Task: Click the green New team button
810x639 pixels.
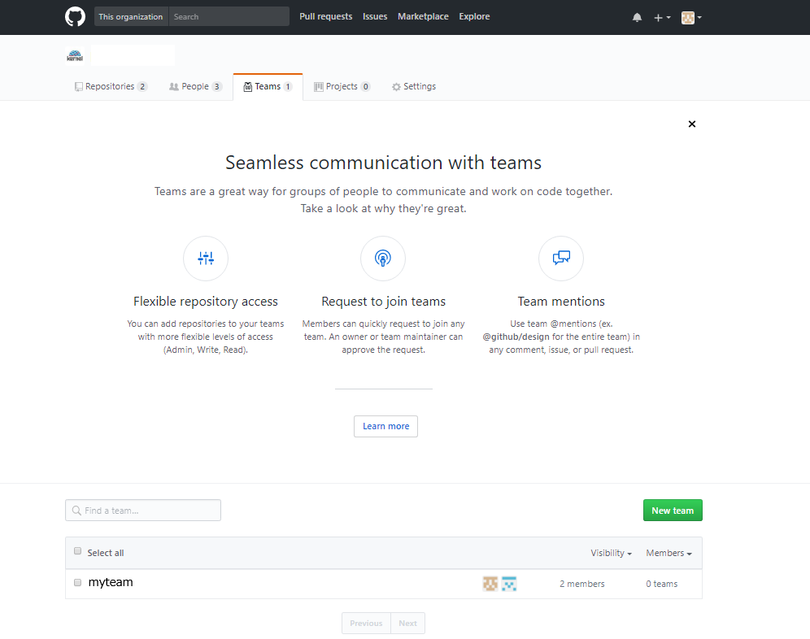Action: pos(673,511)
